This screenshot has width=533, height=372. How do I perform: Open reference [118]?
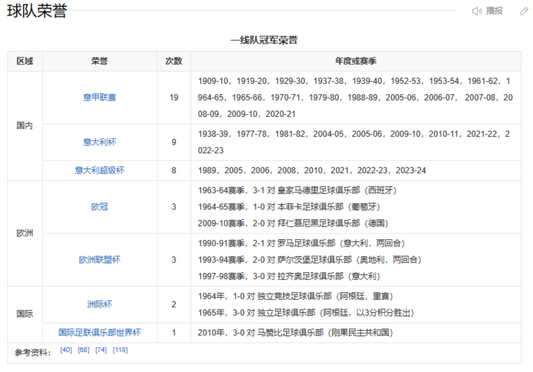(x=120, y=350)
